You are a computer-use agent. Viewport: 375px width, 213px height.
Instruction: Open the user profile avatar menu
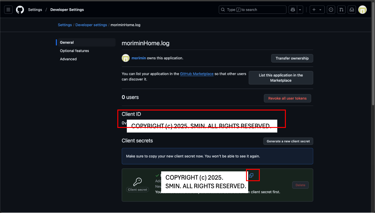tap(362, 10)
